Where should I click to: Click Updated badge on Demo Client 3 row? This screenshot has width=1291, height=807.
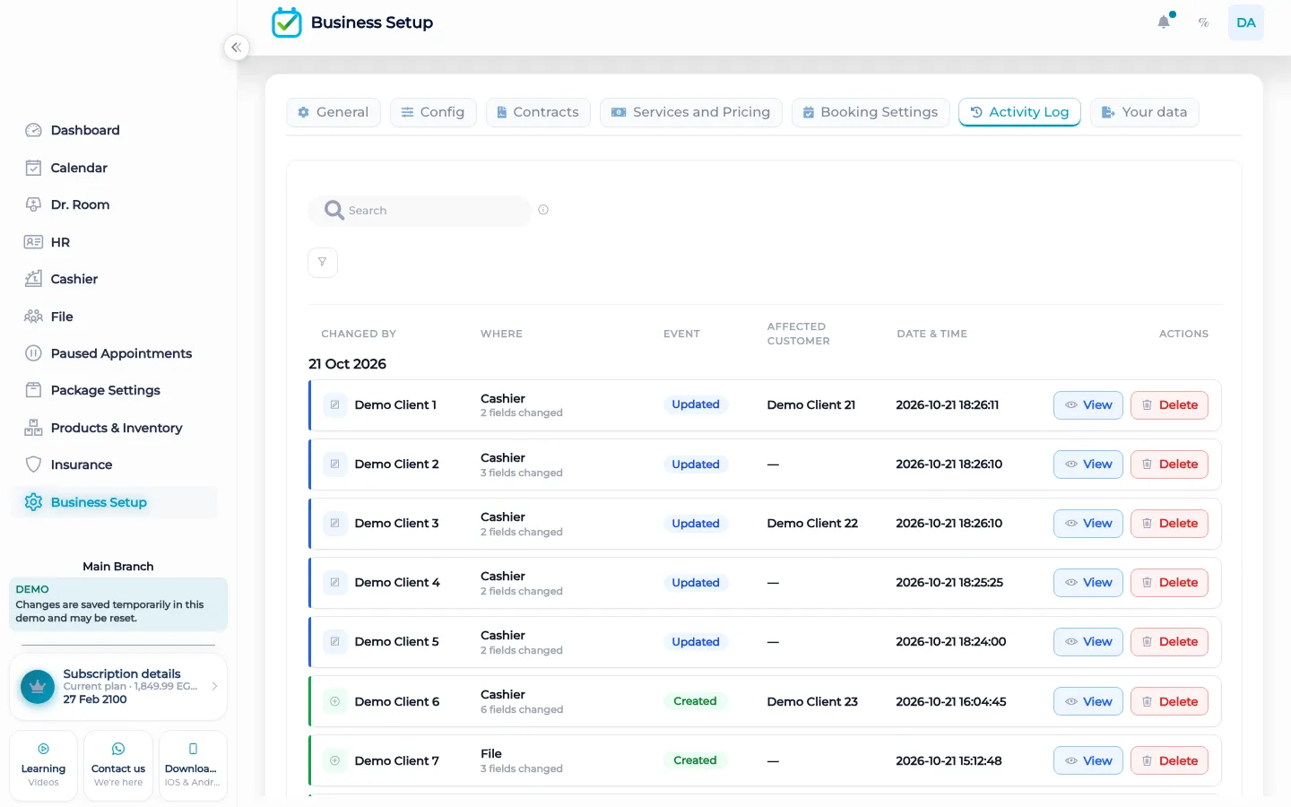pyautogui.click(x=696, y=524)
